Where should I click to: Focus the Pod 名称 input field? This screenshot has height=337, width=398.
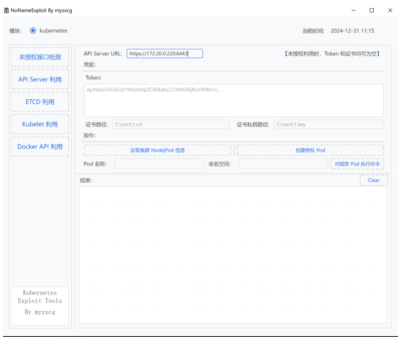coord(159,164)
